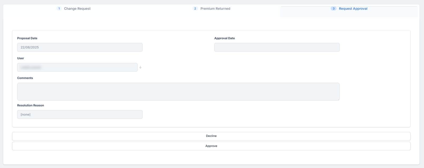This screenshot has width=424, height=168.
Task: Switch to the Premium Returned tab
Action: (x=215, y=9)
